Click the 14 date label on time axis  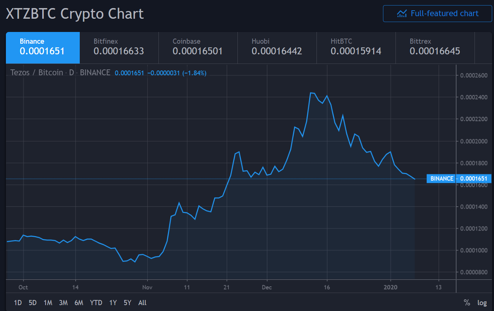pyautogui.click(x=75, y=287)
